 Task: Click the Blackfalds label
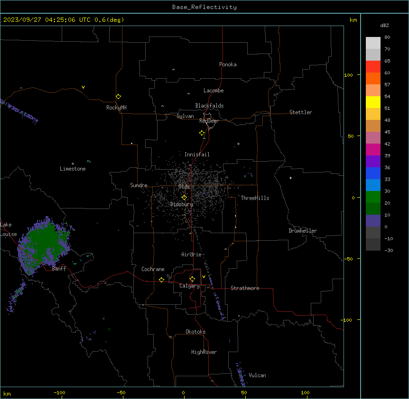(x=209, y=106)
